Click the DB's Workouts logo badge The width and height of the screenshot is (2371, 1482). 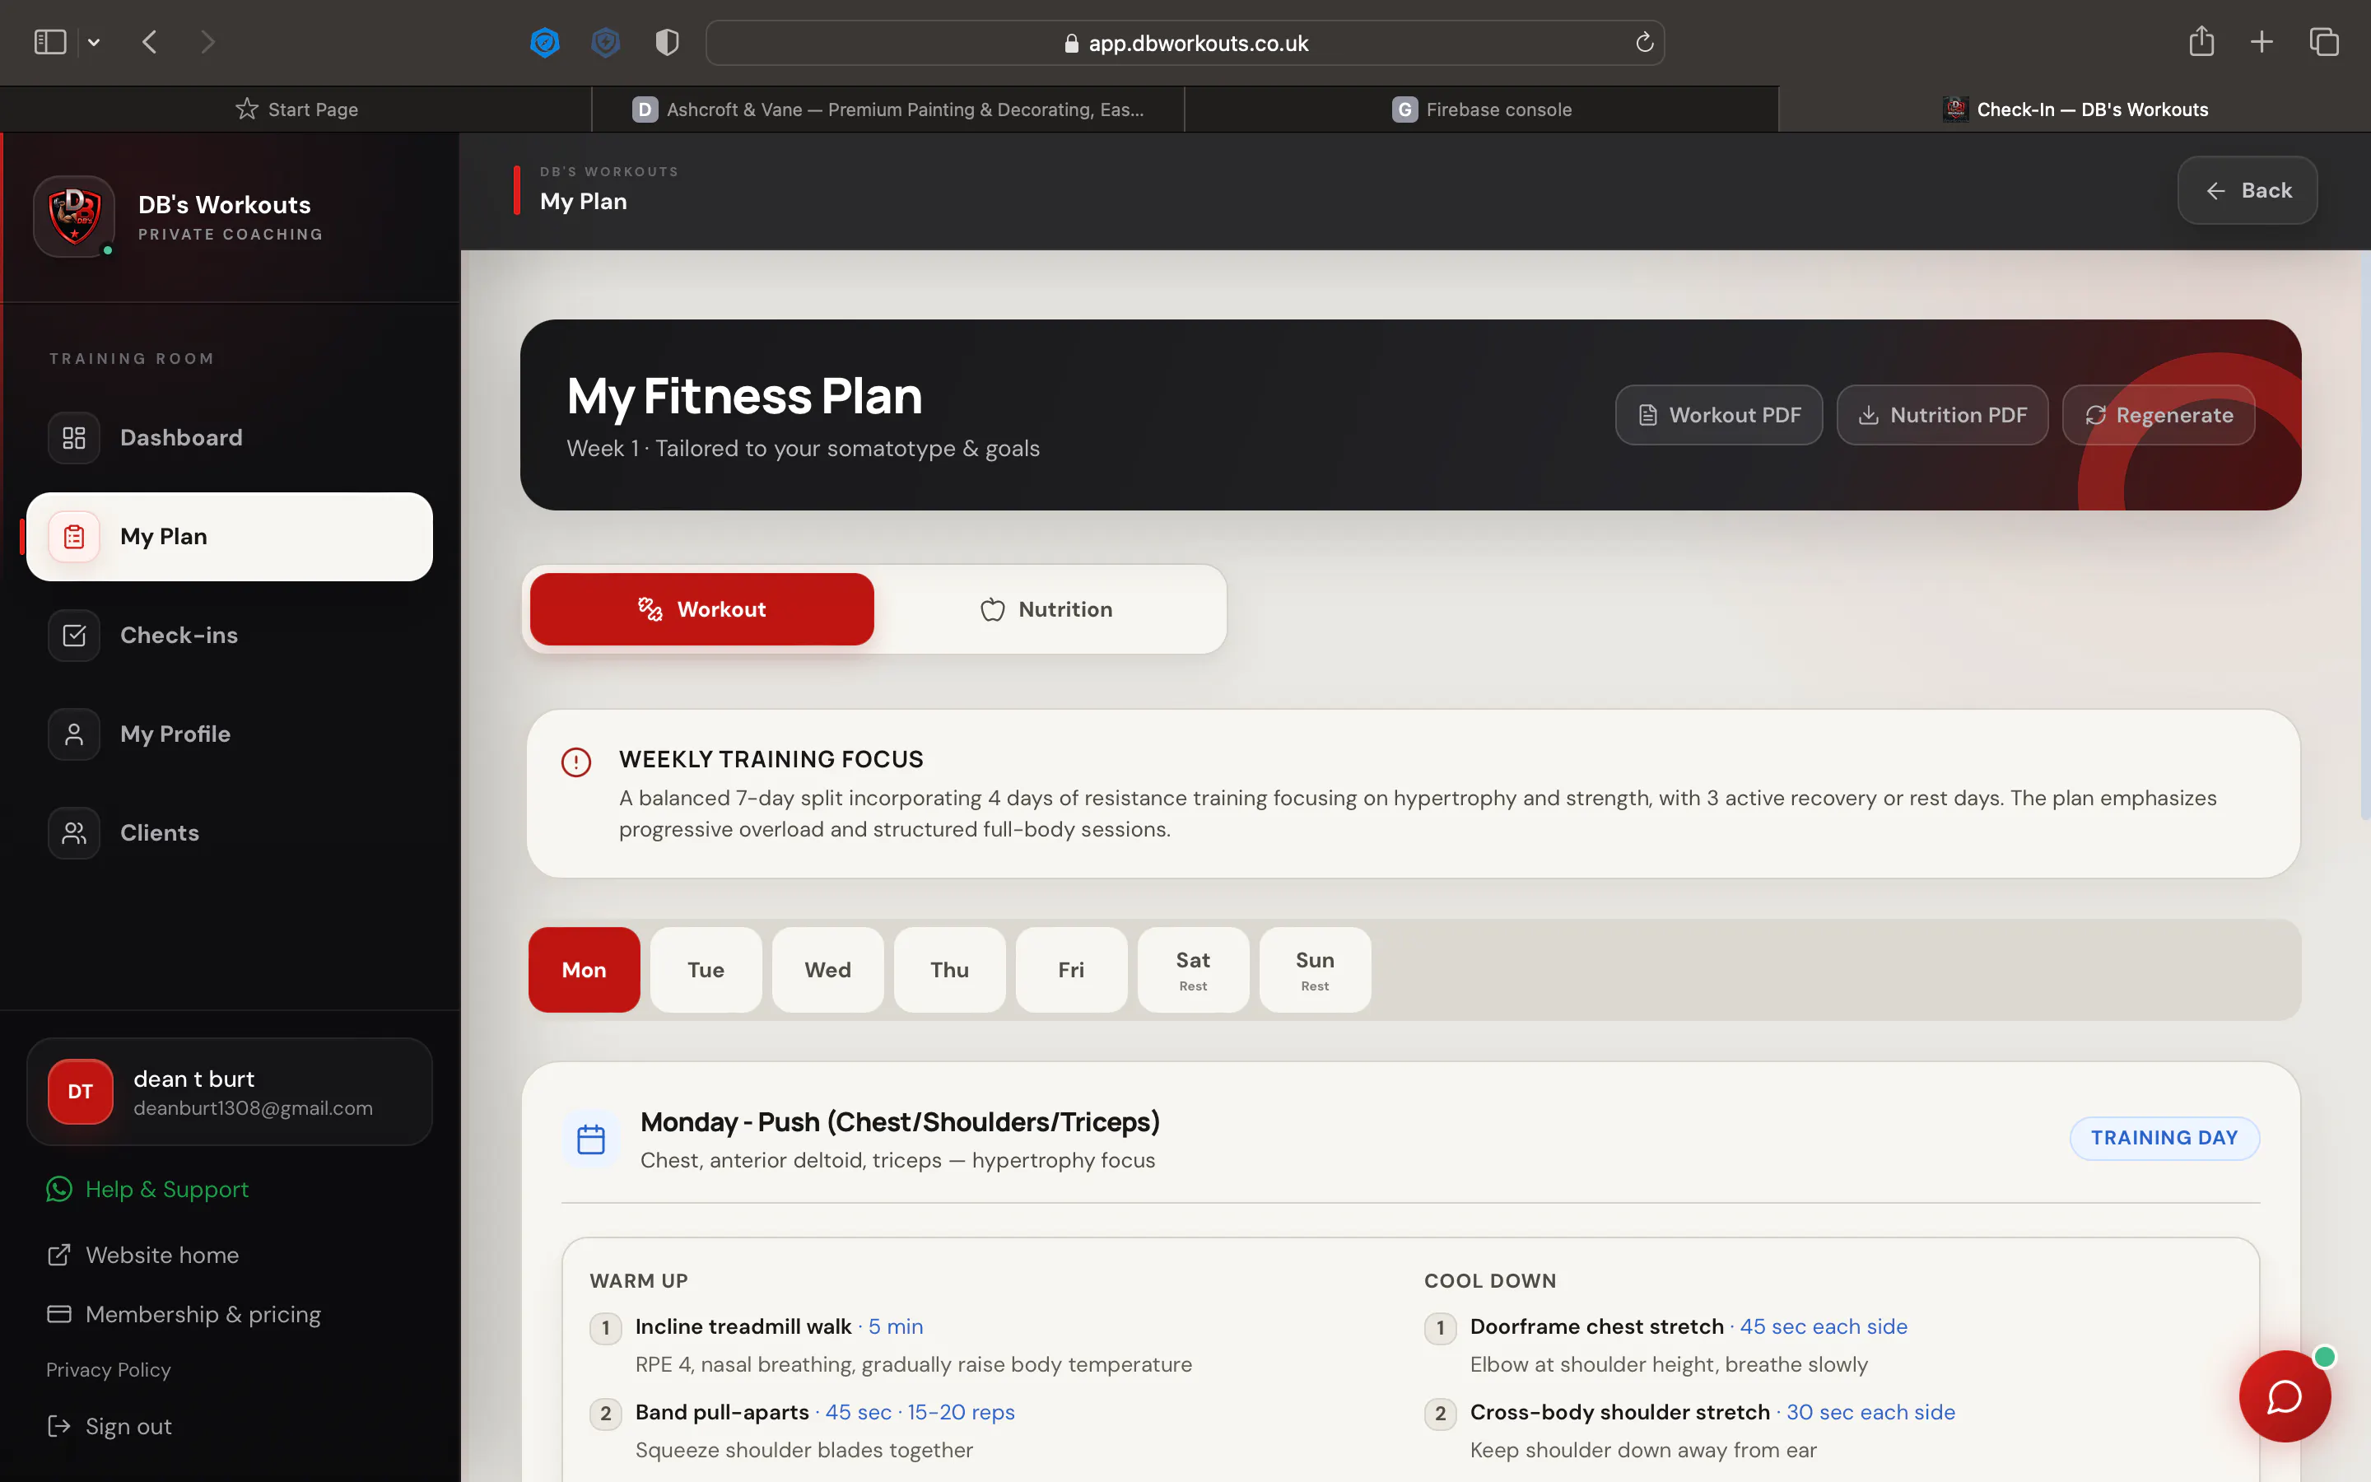pyautogui.click(x=74, y=217)
